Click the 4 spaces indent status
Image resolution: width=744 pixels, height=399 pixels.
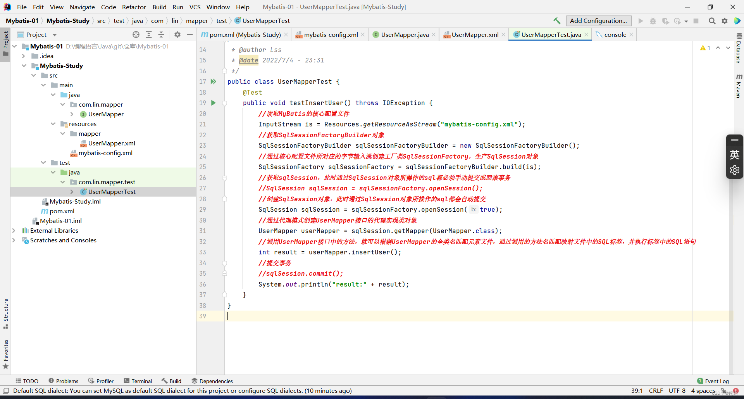[x=703, y=390]
